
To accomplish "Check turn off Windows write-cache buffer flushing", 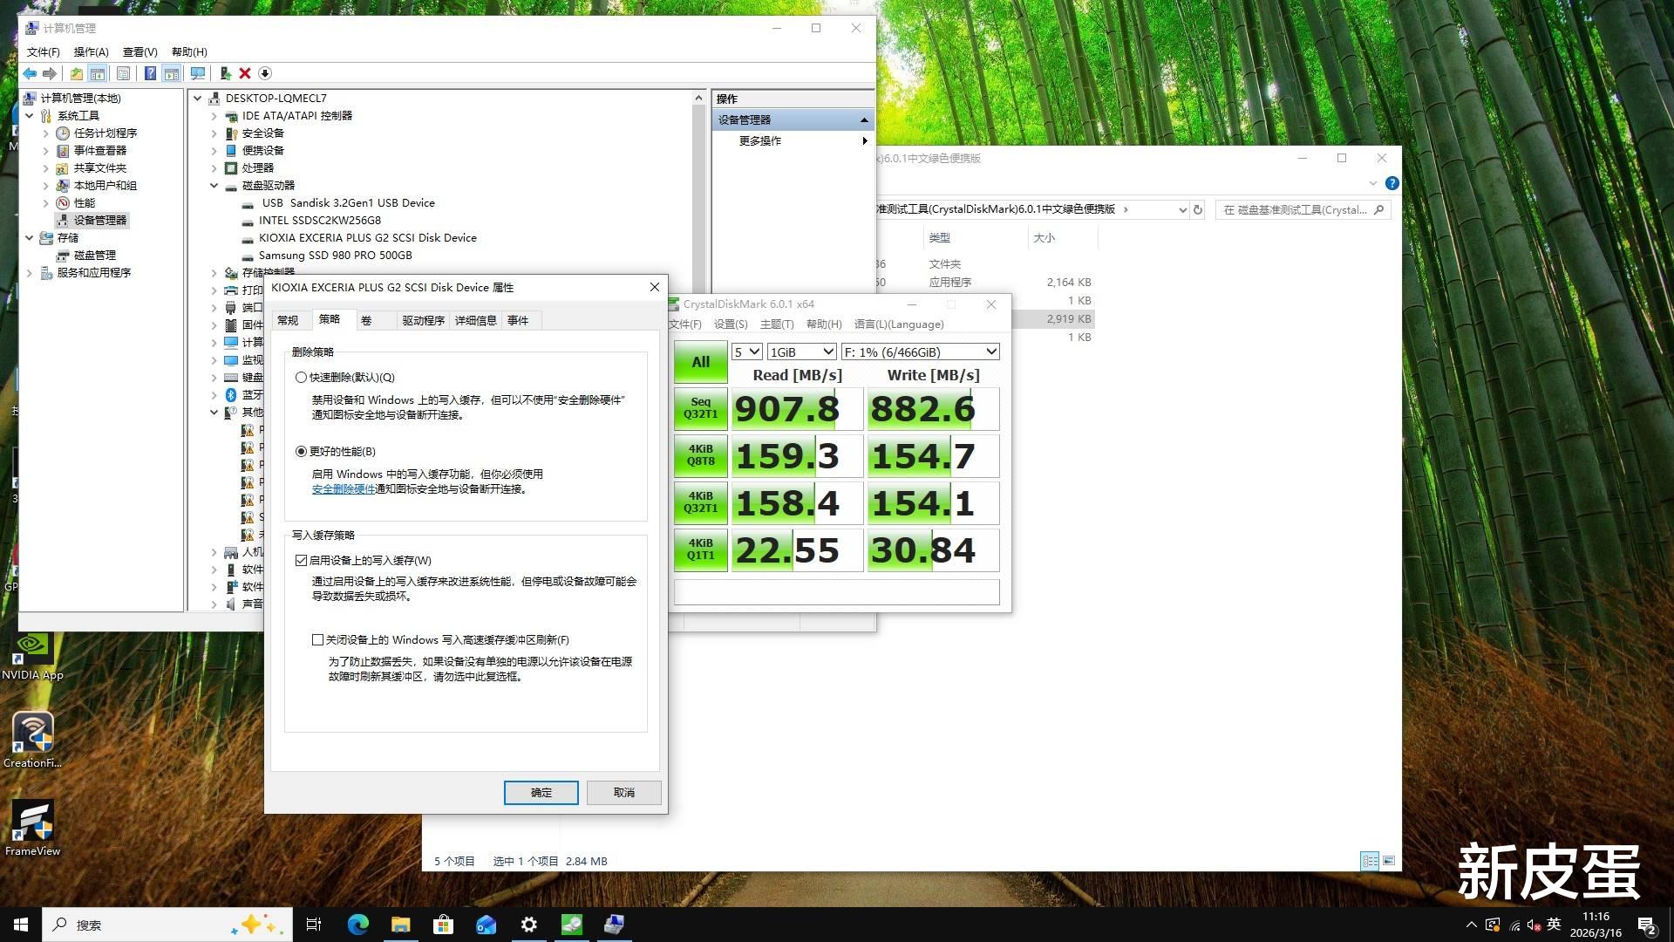I will (x=318, y=640).
